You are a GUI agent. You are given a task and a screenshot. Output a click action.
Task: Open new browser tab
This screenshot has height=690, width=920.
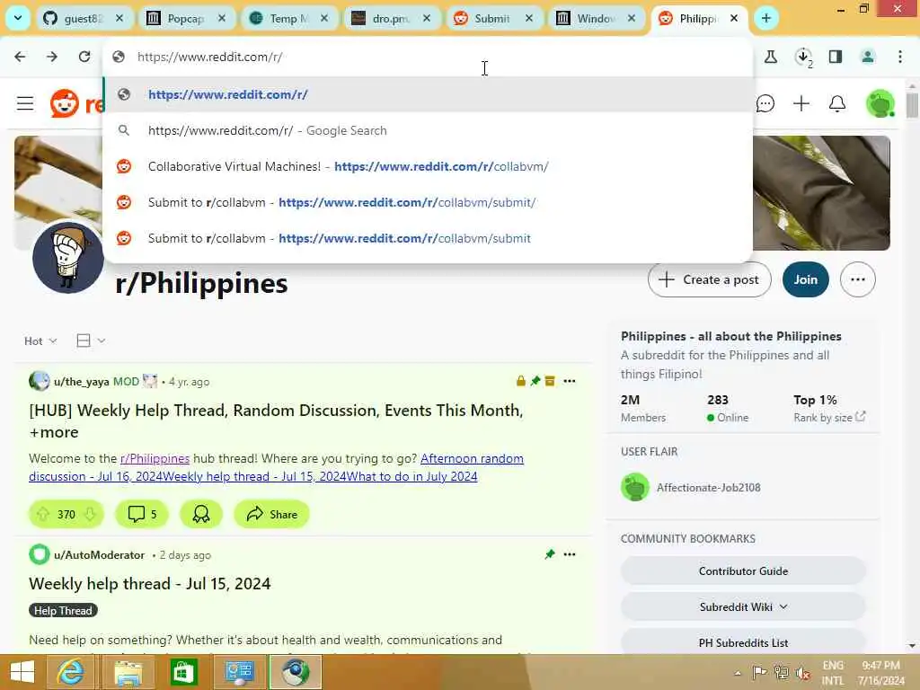[x=766, y=18]
